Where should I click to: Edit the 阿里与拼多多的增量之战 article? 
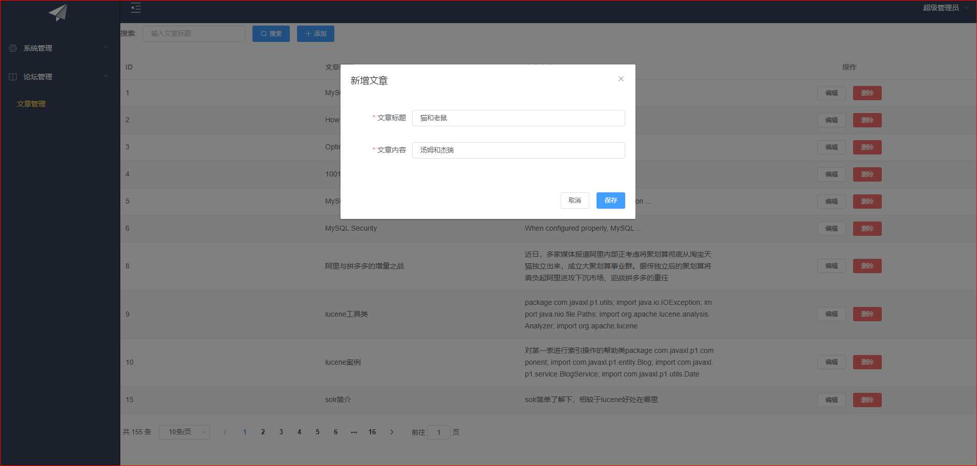click(831, 266)
